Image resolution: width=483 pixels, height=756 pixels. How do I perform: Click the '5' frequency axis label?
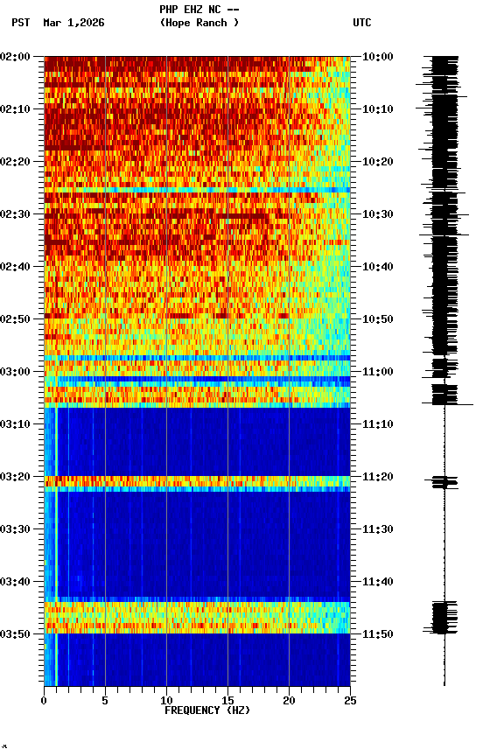(105, 701)
